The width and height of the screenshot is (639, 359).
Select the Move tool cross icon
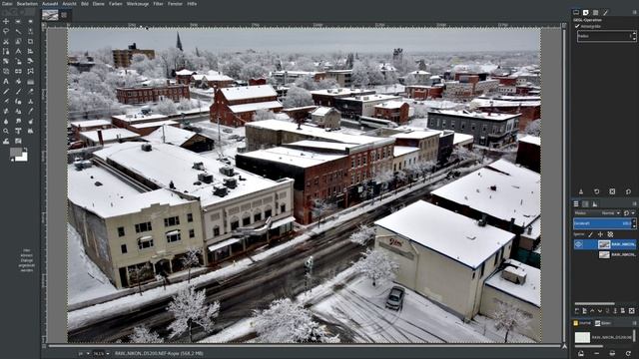6,22
